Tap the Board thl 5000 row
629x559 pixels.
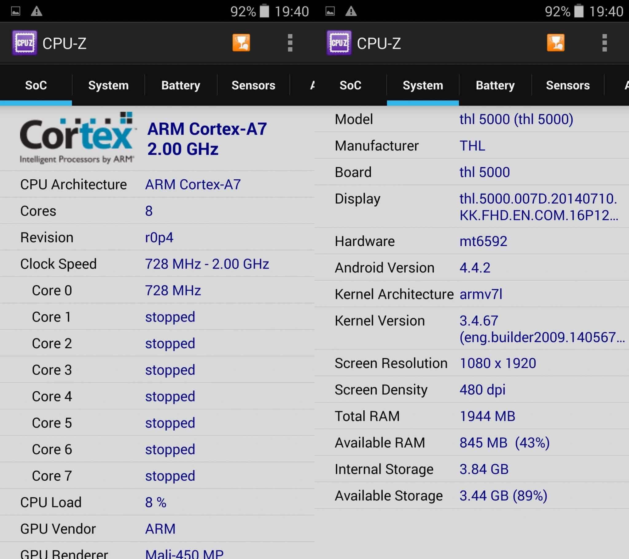[472, 172]
